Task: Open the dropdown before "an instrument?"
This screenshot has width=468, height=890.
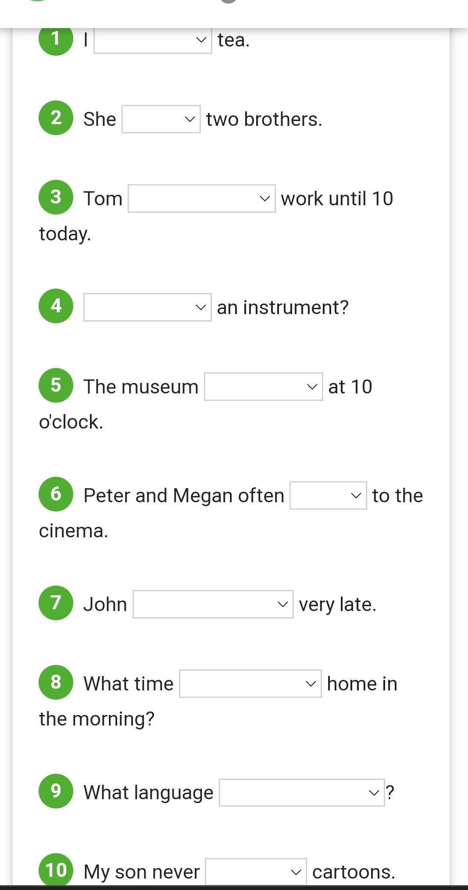Action: pos(147,307)
